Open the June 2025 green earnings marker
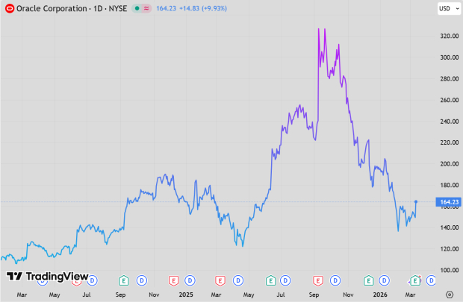This screenshot has width=463, height=302. [x=270, y=280]
